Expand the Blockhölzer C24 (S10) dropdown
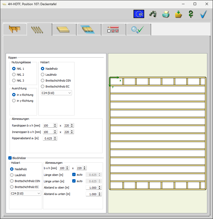 coord(25,193)
